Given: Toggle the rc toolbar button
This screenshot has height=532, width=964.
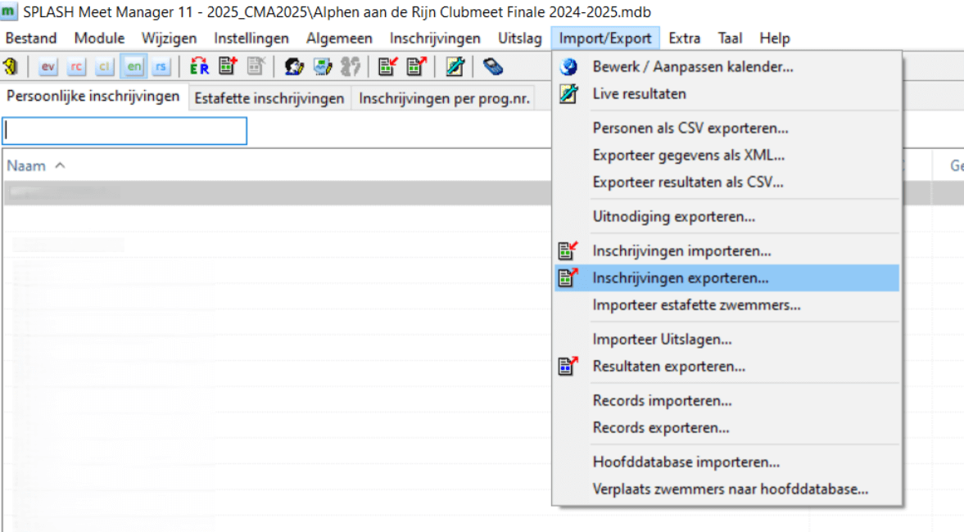Looking at the screenshot, I should 75,66.
